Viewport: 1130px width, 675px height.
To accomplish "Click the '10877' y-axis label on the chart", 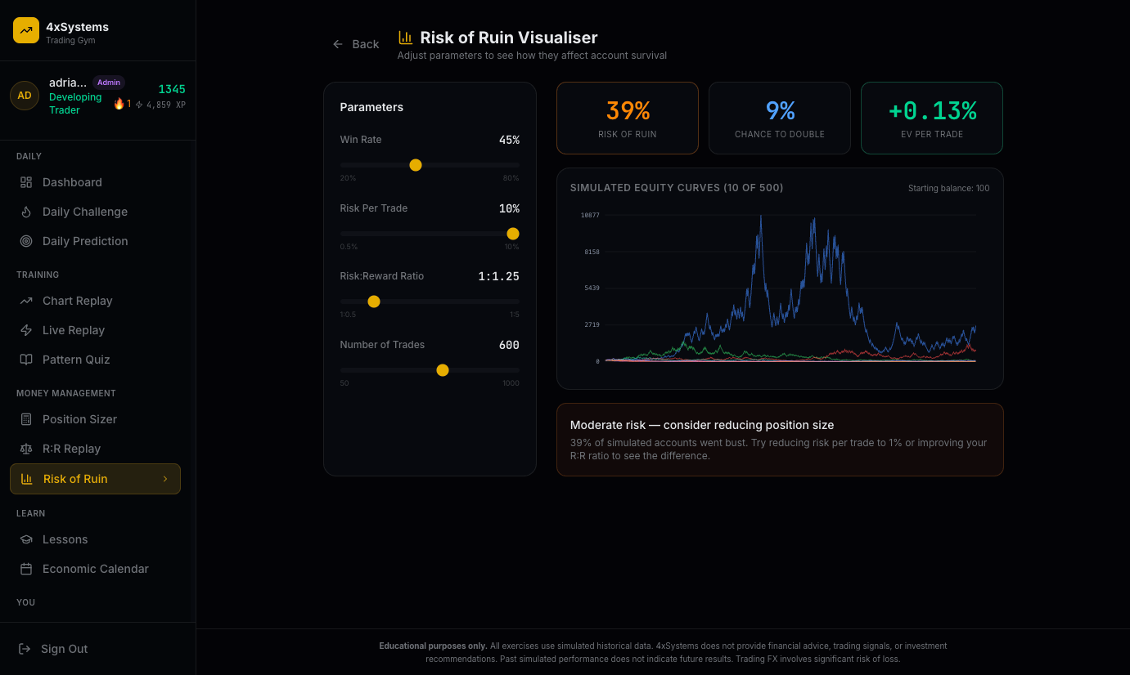I will click(x=590, y=215).
